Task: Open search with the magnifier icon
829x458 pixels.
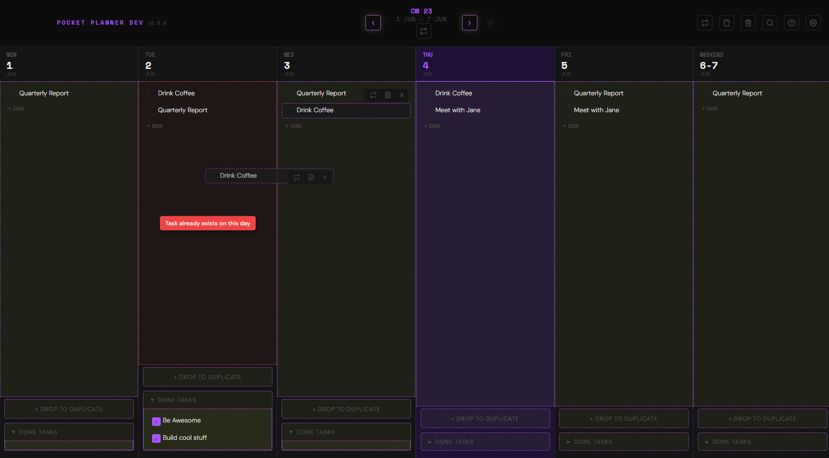Action: (x=770, y=23)
